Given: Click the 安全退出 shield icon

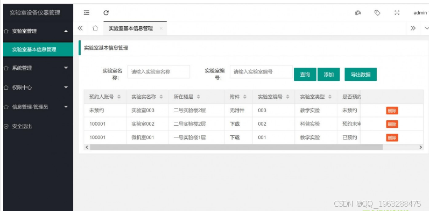Looking at the screenshot, I should click(6, 126).
